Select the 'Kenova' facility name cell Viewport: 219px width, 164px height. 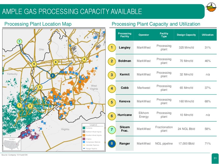pyautogui.click(x=125, y=101)
